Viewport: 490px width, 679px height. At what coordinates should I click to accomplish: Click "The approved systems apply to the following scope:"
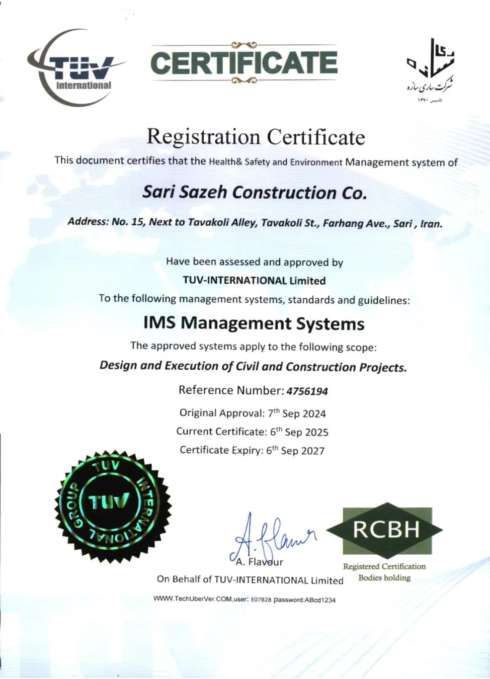click(x=254, y=347)
